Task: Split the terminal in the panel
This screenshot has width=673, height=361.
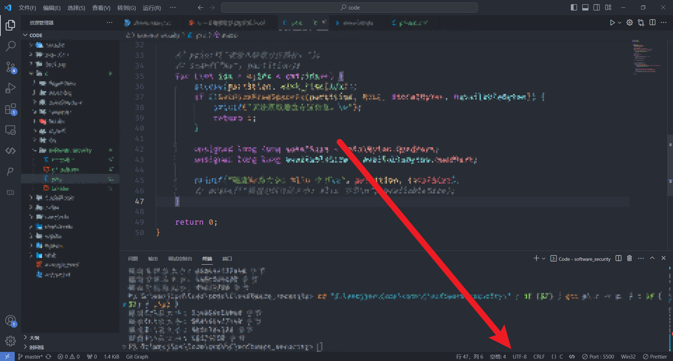Action: 619,258
